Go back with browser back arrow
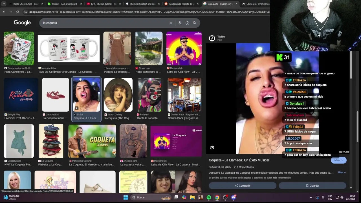This screenshot has height=203, width=361. tap(4, 12)
